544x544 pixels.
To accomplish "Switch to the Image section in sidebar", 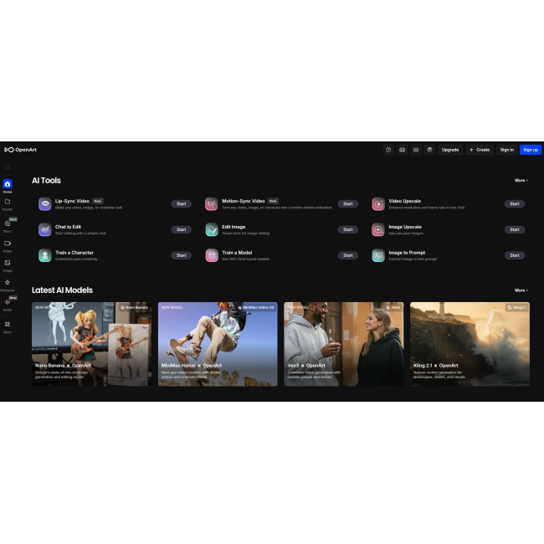I will [x=8, y=264].
